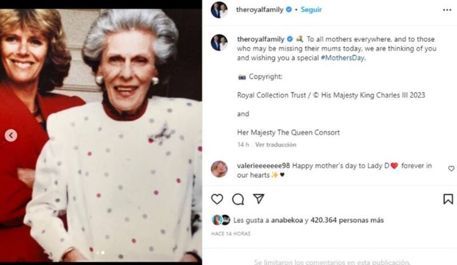Viewport: 457px width, 265px height.
Task: Open valerieeeeeee98's profile picture
Action: point(219,169)
